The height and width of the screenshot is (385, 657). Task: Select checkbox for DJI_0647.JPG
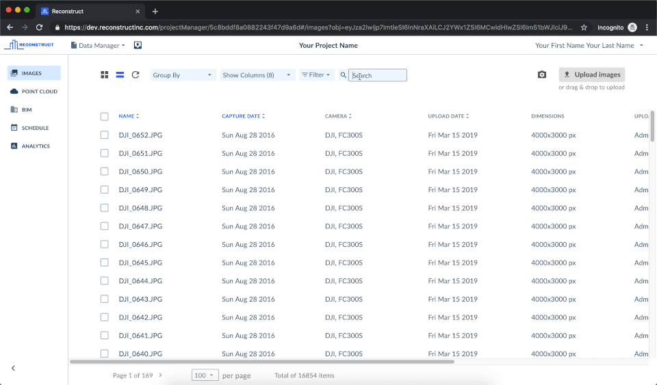[x=105, y=226]
